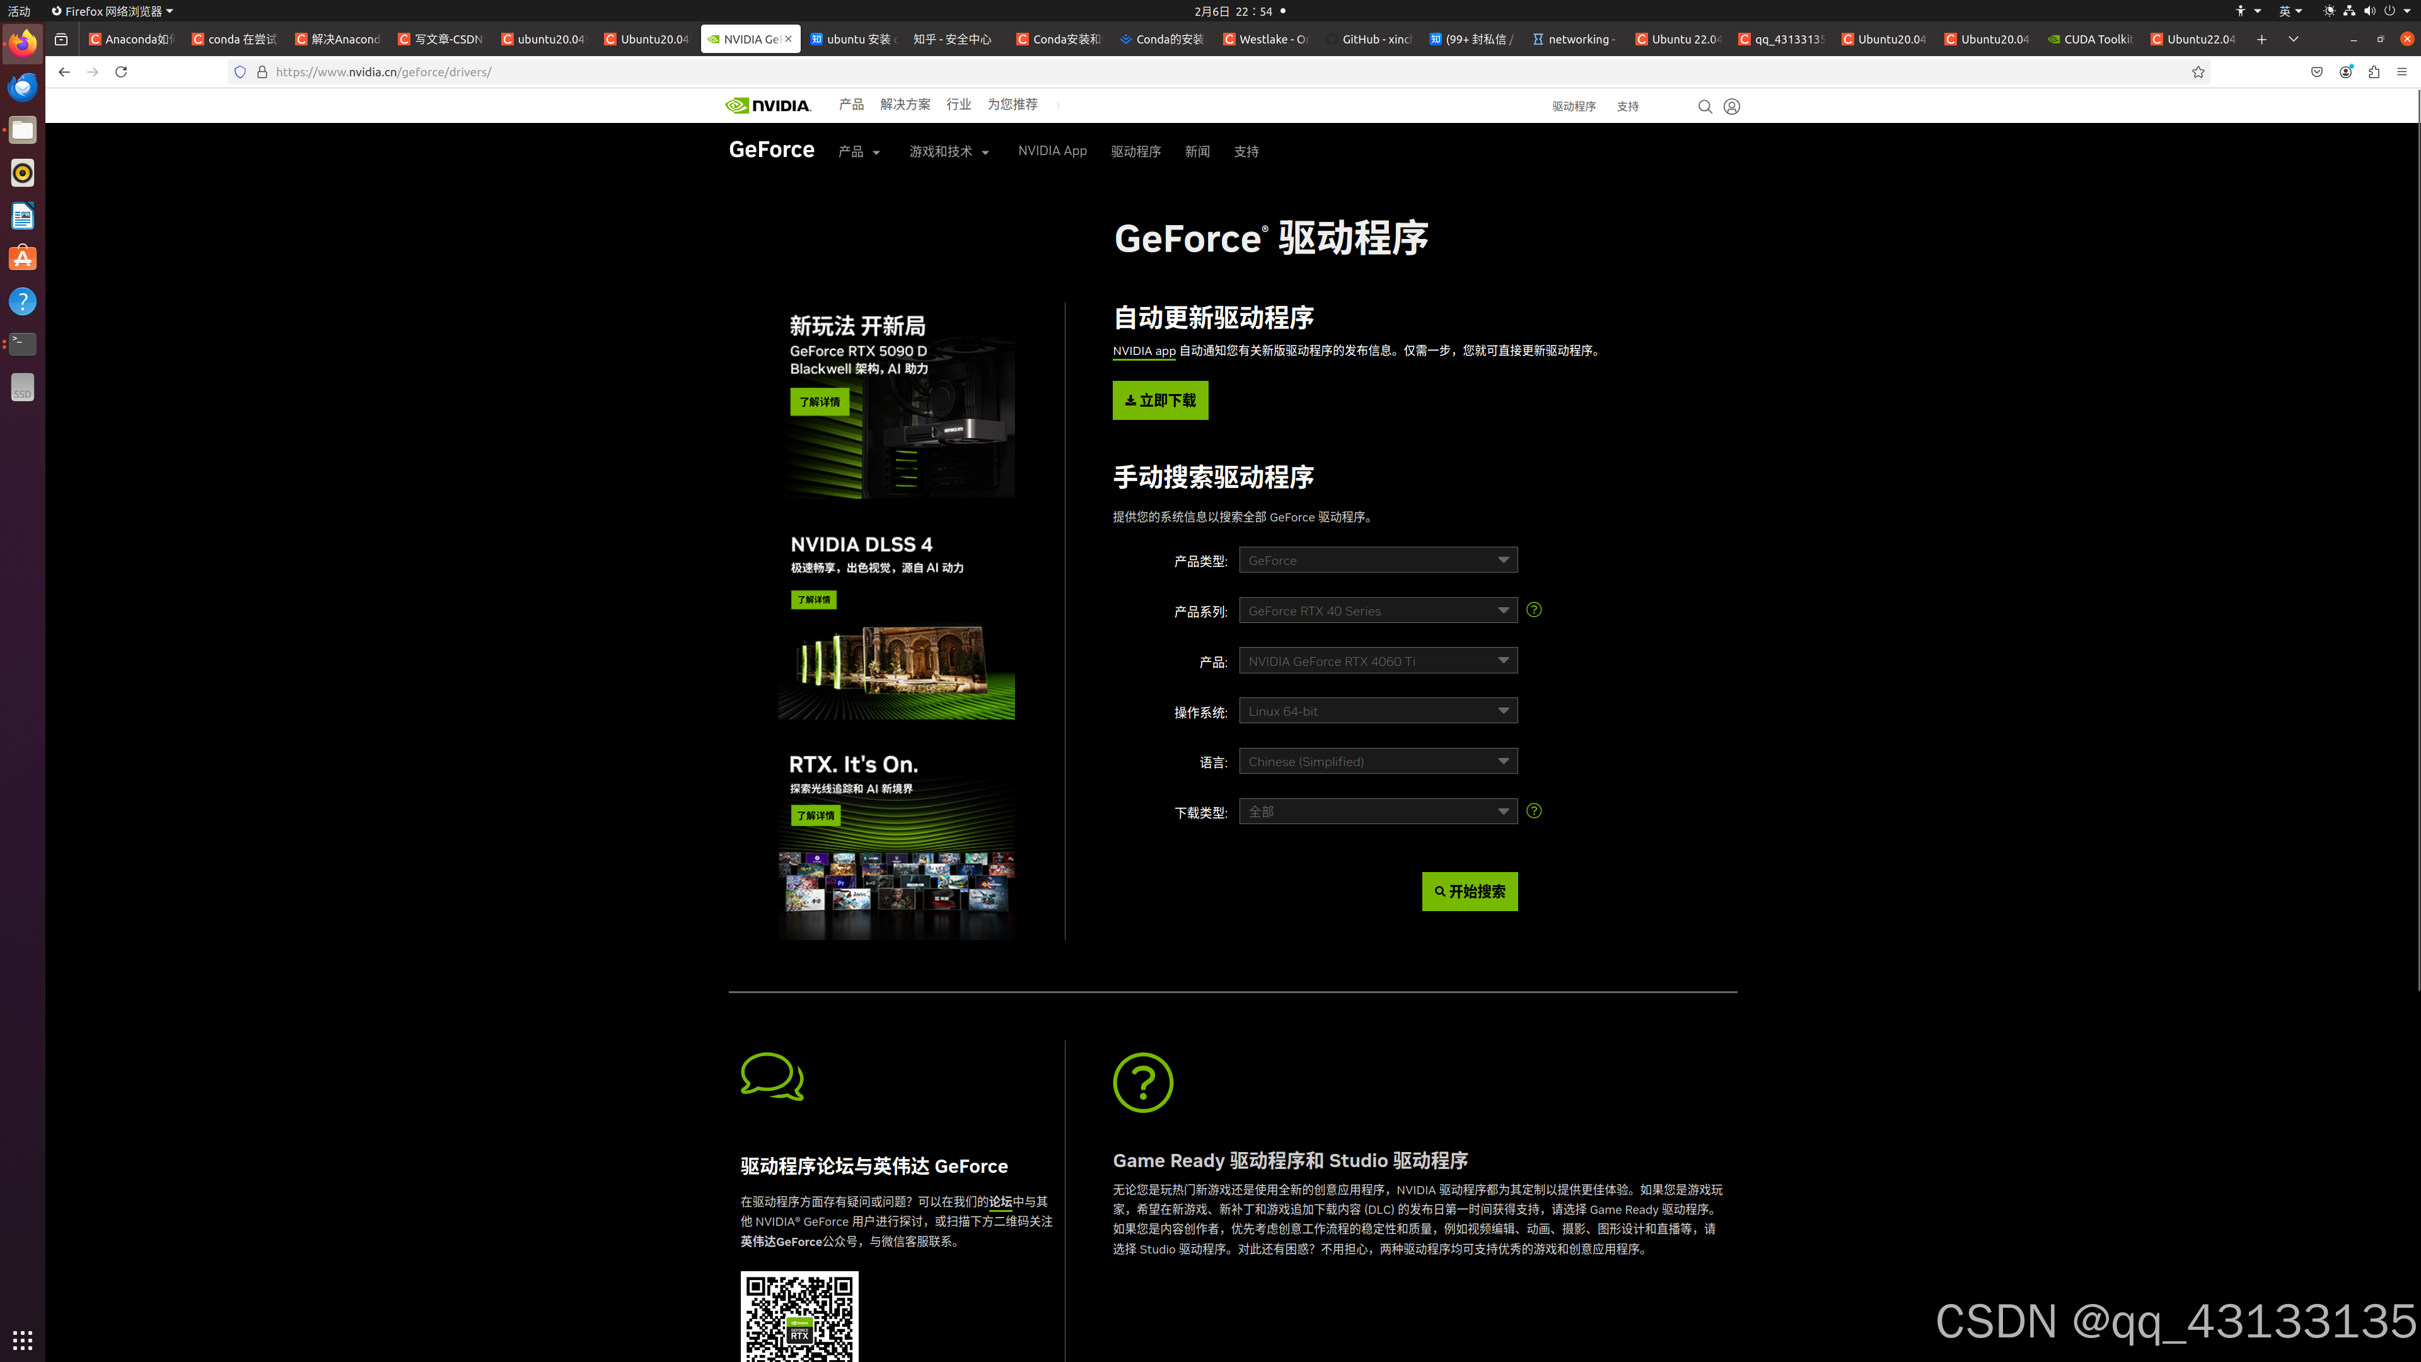Click 了解详情 under RTX 5090 D
The width and height of the screenshot is (2421, 1362).
(820, 402)
